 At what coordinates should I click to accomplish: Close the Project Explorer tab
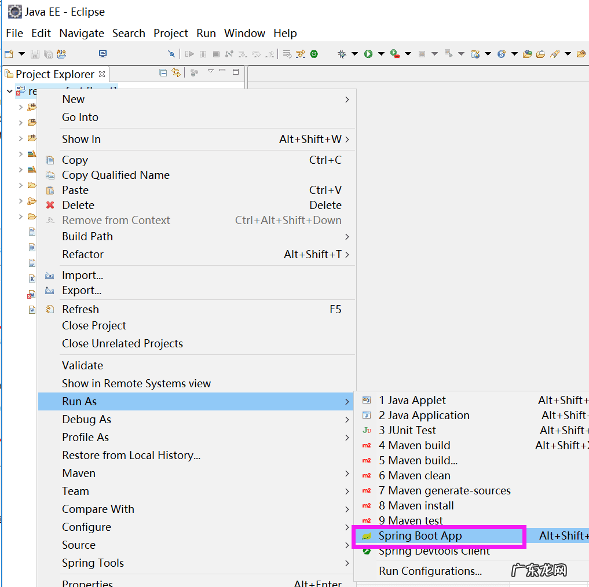pos(102,74)
